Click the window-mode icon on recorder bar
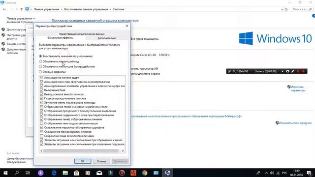The image size is (315, 177). [x=229, y=71]
